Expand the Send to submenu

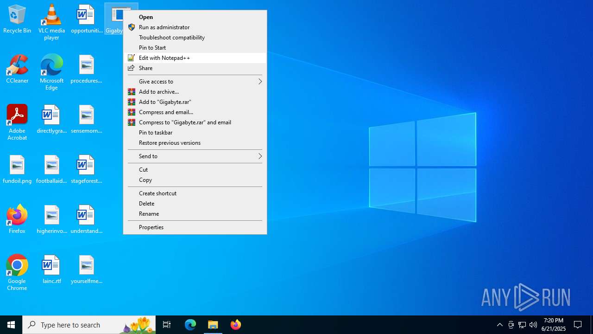[x=195, y=156]
